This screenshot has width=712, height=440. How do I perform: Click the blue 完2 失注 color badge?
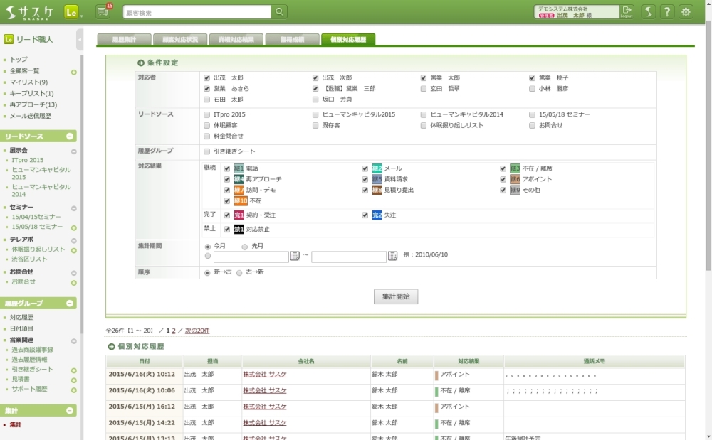[x=377, y=215]
